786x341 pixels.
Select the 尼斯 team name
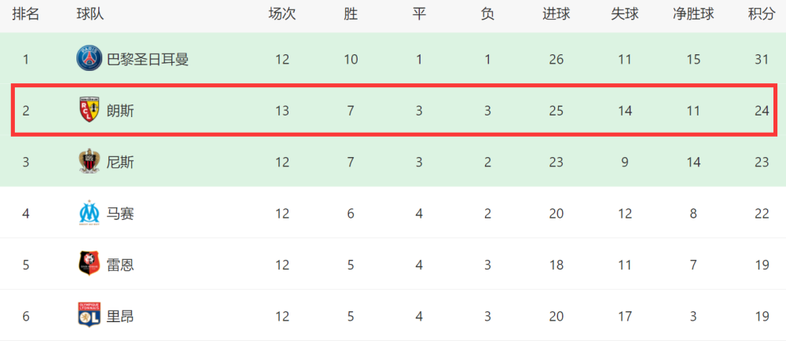[x=120, y=162]
